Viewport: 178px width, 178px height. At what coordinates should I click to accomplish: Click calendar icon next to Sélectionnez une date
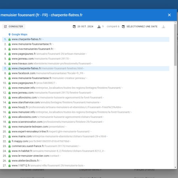coord(124,27)
